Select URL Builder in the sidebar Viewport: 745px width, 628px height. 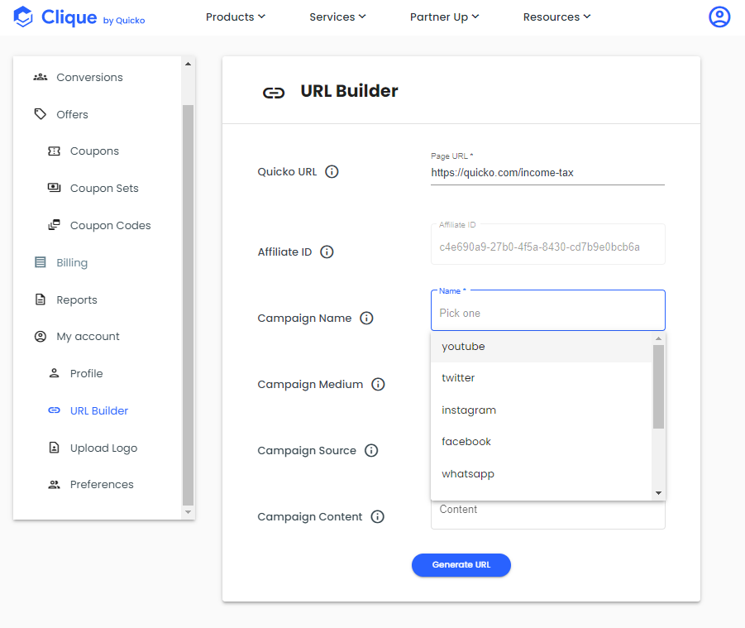(x=99, y=410)
